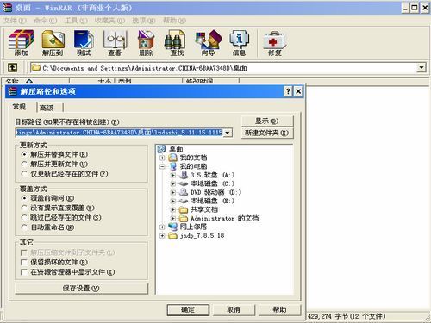
Task: Click the 取消 (Cancel) button
Action: tap(234, 309)
